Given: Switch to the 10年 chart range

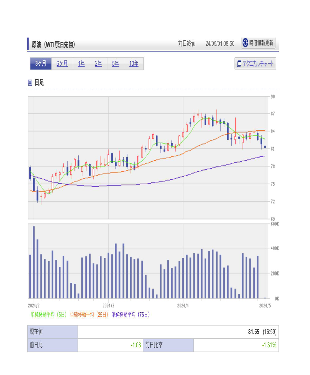Looking at the screenshot, I should pyautogui.click(x=134, y=64).
